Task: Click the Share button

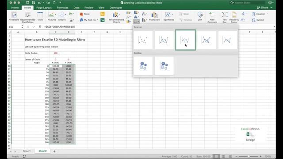Action: coord(263,8)
